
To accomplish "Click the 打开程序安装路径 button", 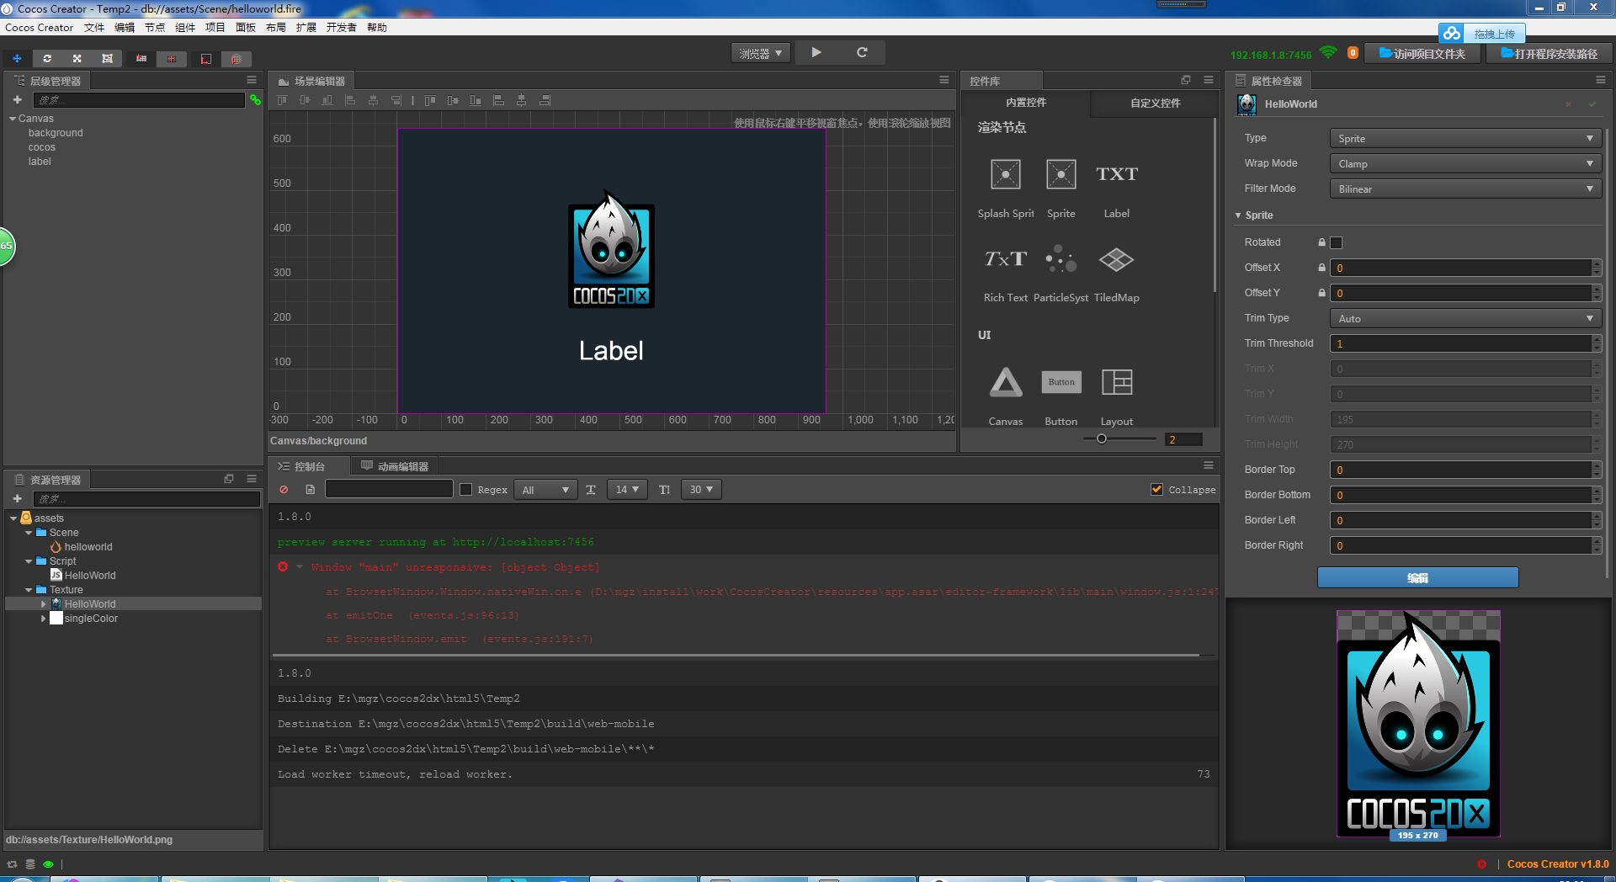I will tap(1549, 54).
